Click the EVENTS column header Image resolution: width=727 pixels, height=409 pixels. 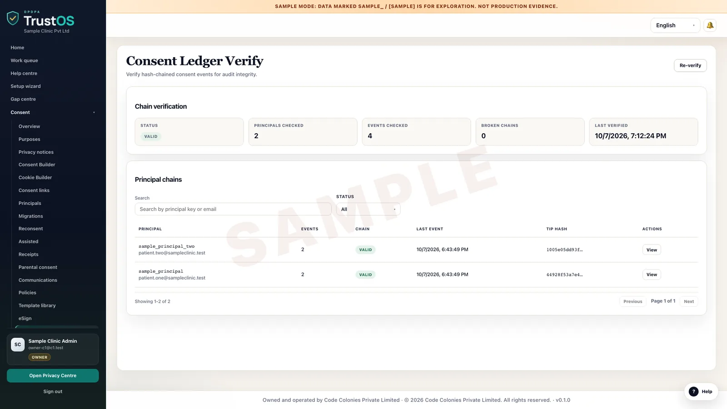(309, 229)
